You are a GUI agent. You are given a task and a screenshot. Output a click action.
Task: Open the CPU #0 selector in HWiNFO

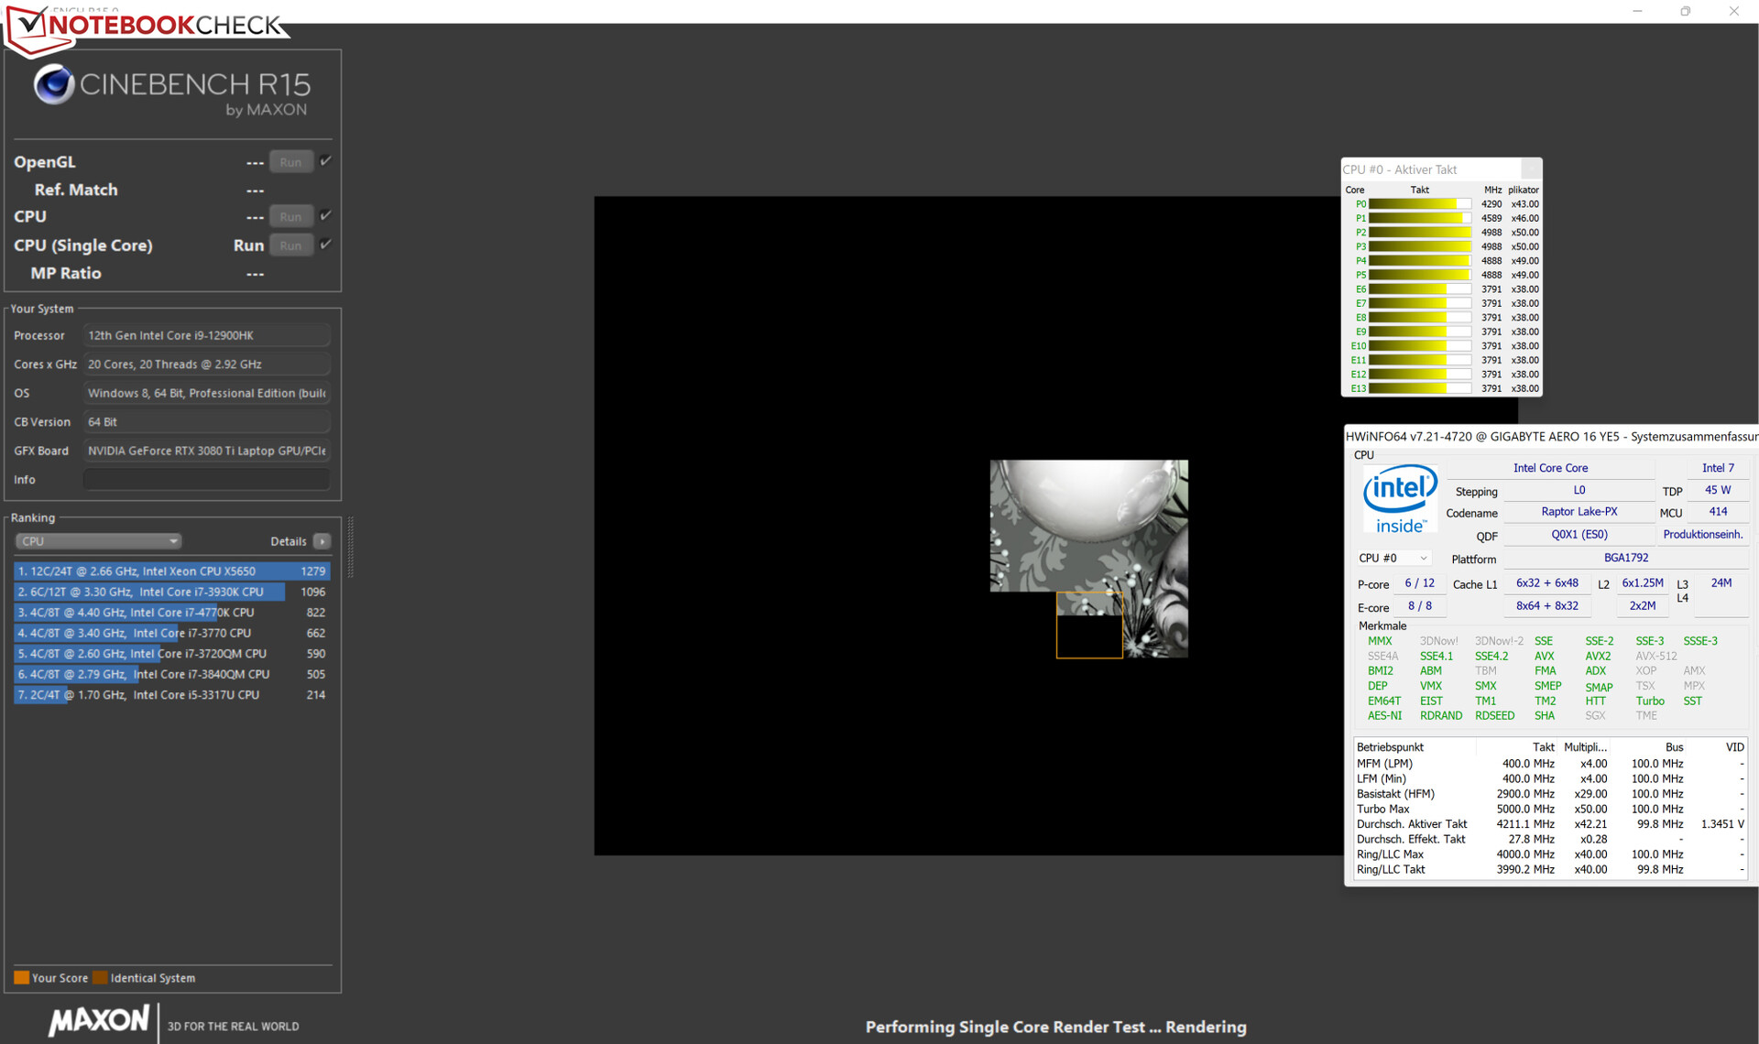pyautogui.click(x=1393, y=558)
